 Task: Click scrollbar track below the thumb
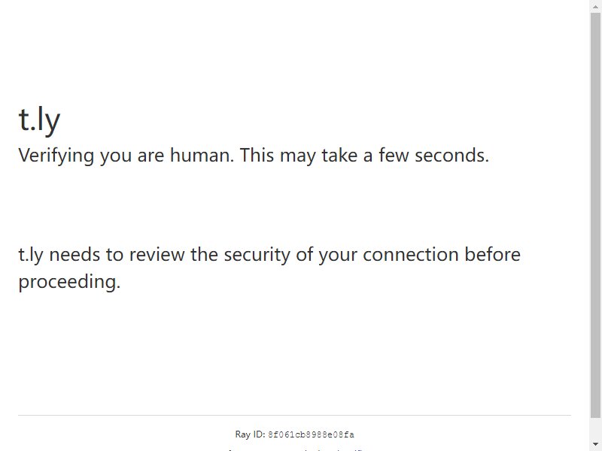coord(595,428)
